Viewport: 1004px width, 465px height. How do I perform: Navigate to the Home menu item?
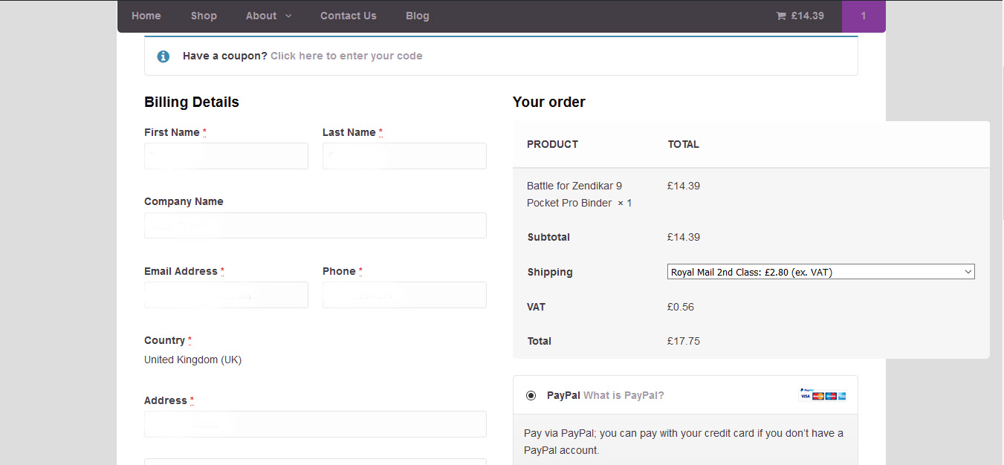[x=146, y=15]
